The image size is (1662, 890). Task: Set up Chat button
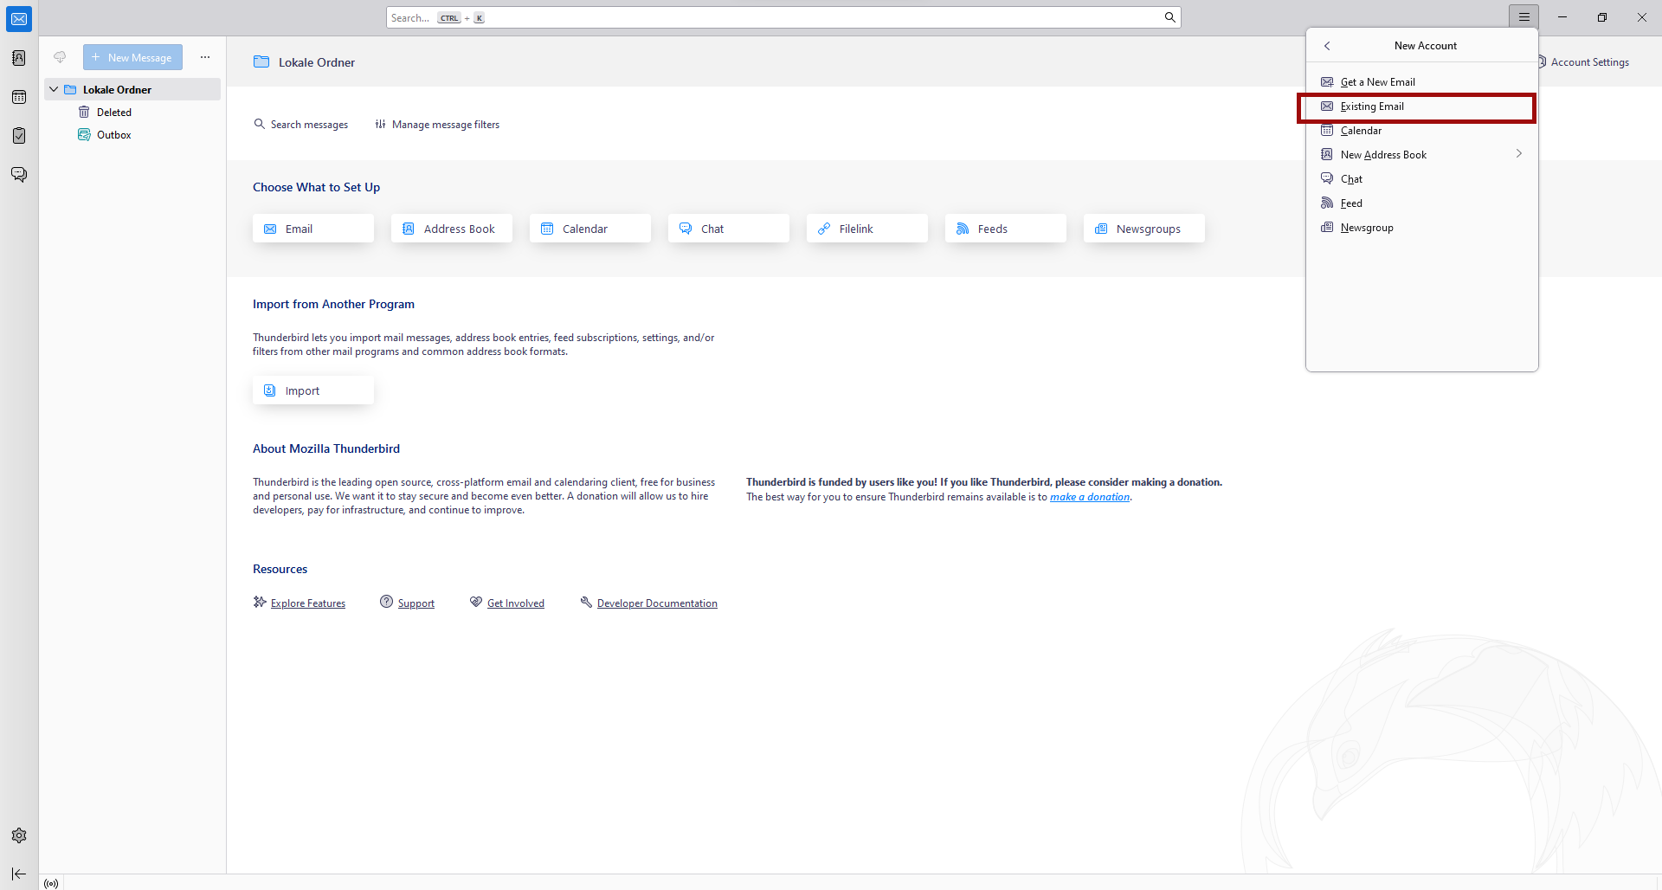point(729,229)
